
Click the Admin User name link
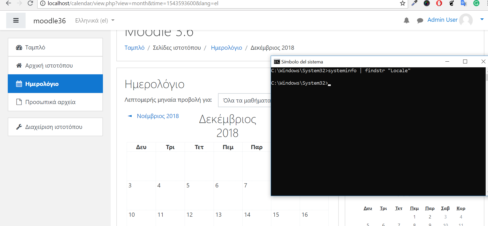[442, 20]
